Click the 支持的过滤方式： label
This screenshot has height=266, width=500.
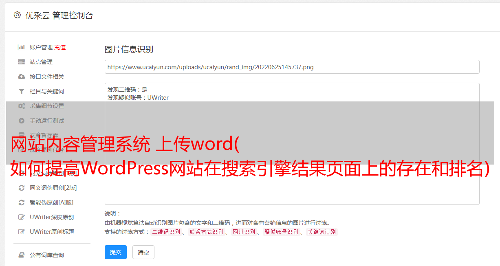point(127,232)
